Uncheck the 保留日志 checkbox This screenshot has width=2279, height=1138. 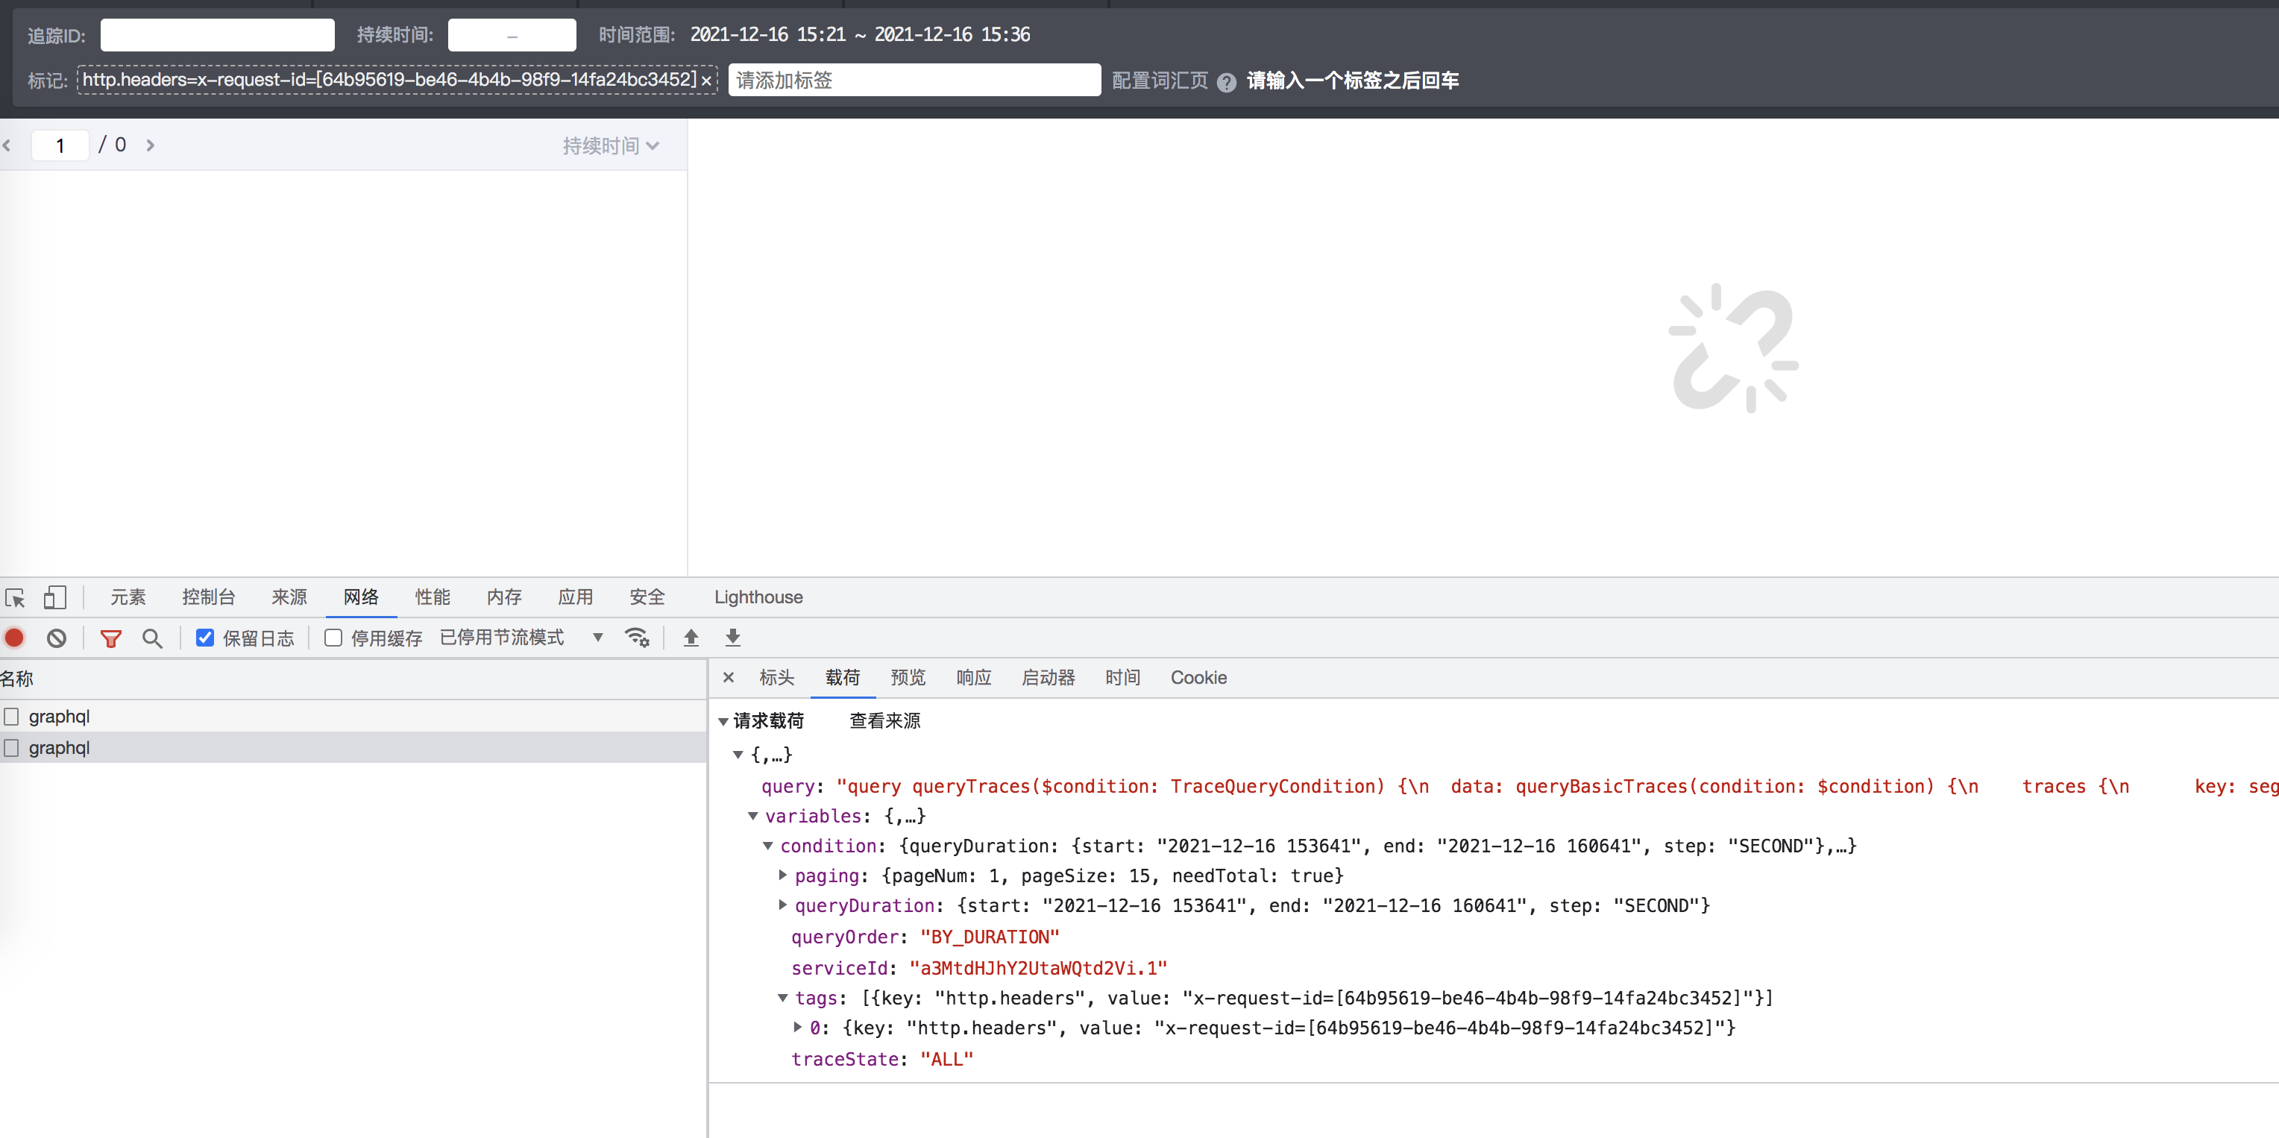[205, 637]
